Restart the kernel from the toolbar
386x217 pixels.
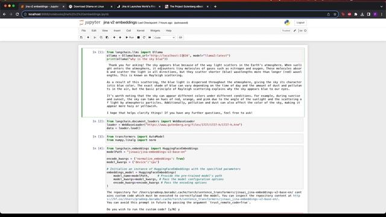click(x=144, y=37)
